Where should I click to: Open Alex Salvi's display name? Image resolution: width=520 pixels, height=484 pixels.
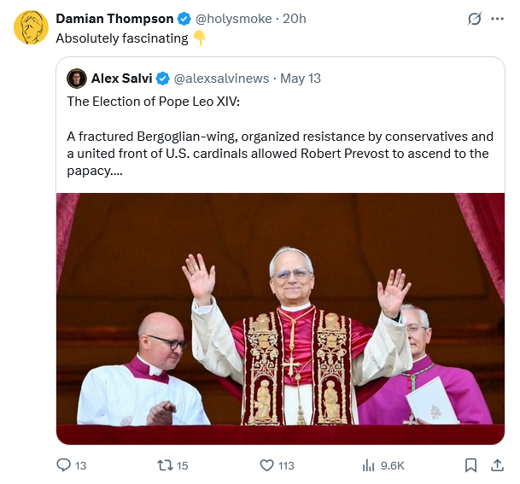pyautogui.click(x=121, y=79)
